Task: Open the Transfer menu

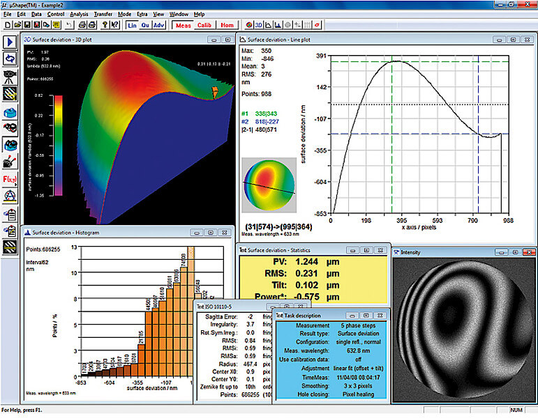Action: coord(103,14)
